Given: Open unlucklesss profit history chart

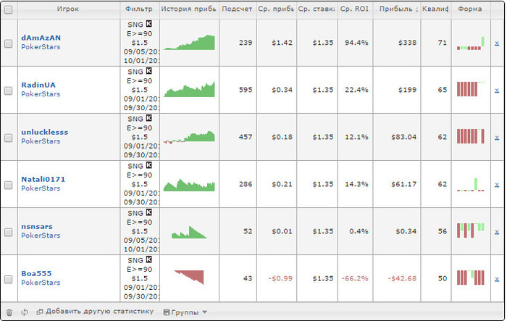Looking at the screenshot, I should point(189,137).
